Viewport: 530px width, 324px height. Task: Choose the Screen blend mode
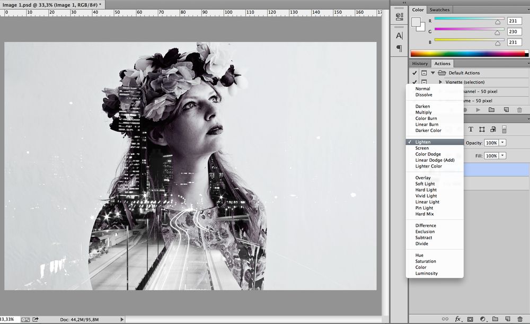[422, 148]
